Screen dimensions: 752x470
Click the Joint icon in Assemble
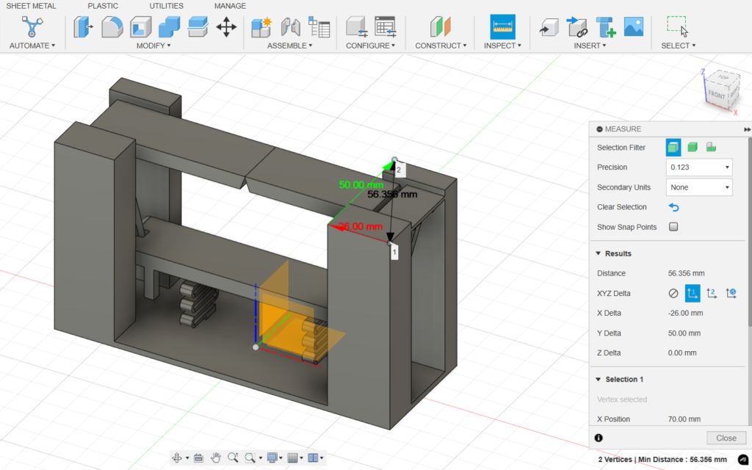(291, 27)
